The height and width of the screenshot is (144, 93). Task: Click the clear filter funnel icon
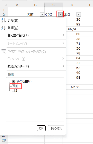pos(4,51)
